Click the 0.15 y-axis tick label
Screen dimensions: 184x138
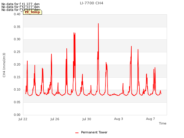17,77
